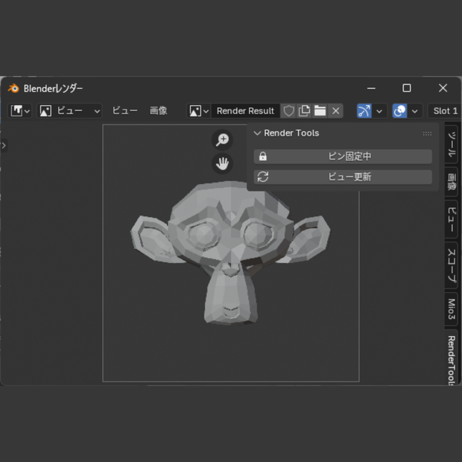Toggle the fake user shield icon
The image size is (462, 462).
[288, 111]
